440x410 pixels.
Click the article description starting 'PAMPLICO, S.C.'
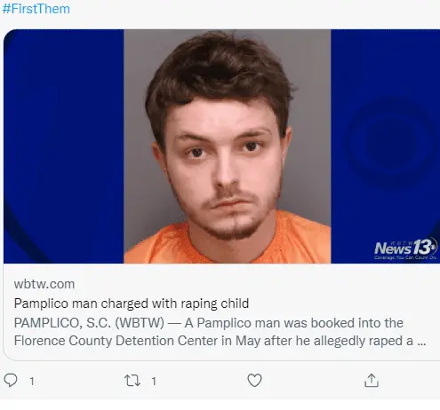tap(220, 332)
